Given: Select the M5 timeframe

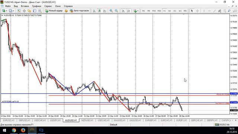Looking at the screenshot, I should point(149,11).
